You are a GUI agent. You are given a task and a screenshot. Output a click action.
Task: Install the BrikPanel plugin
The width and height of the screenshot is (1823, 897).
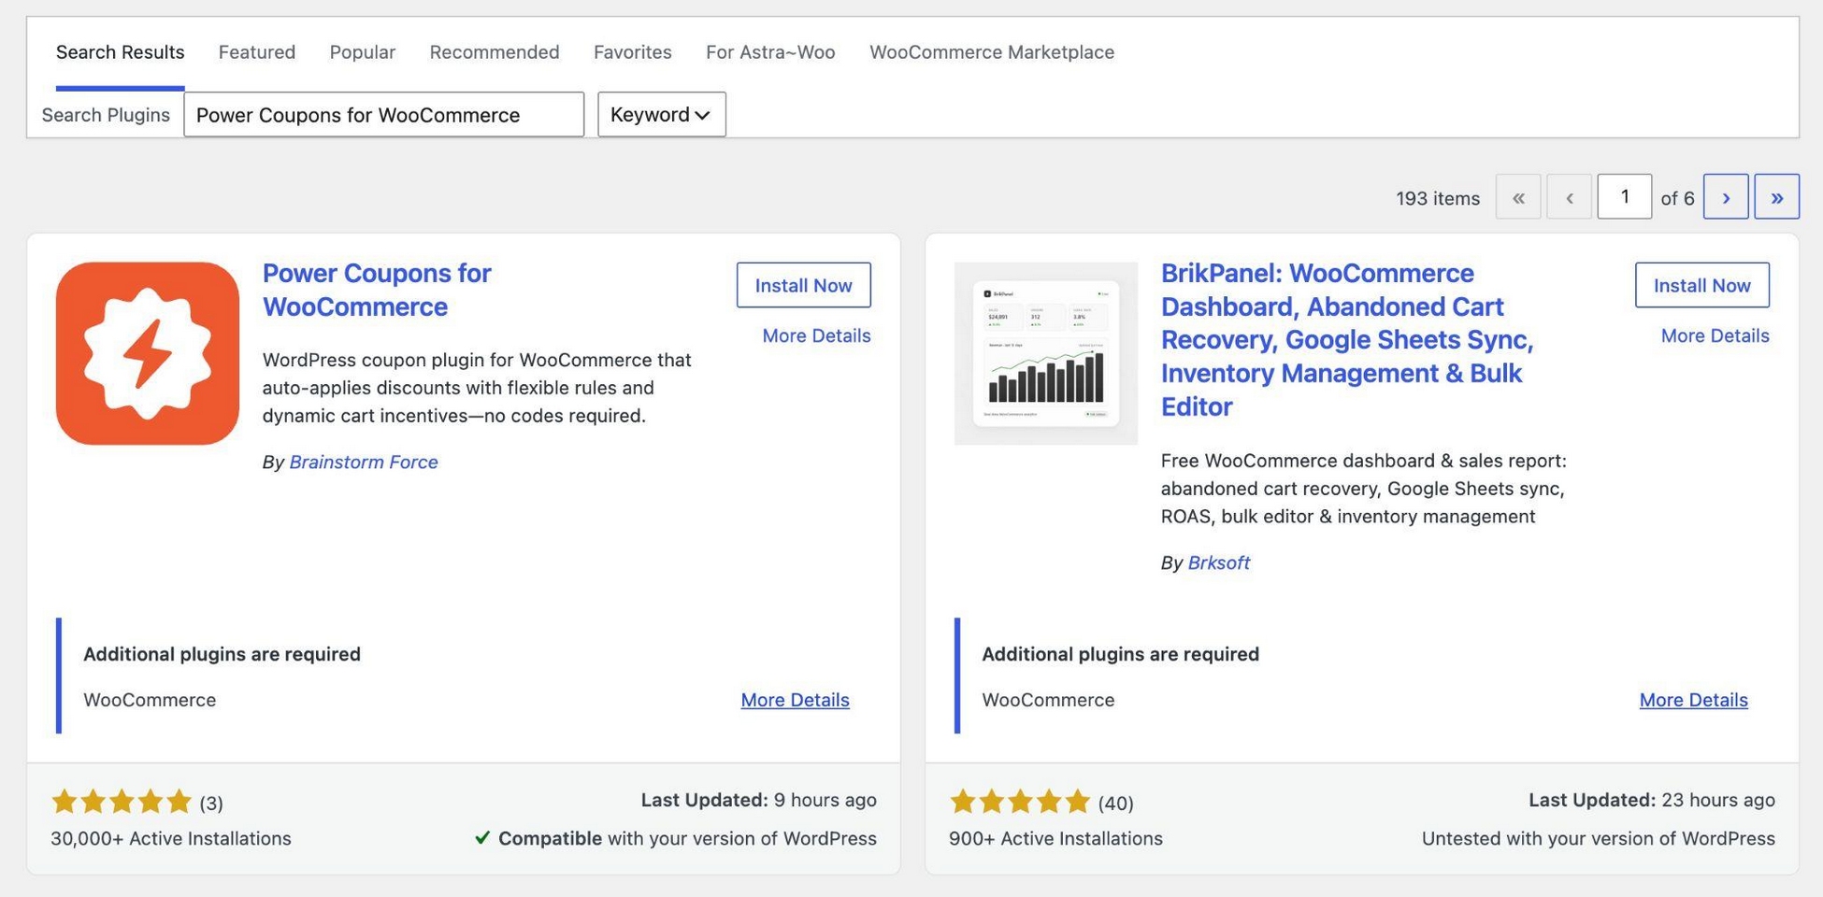pos(1702,285)
